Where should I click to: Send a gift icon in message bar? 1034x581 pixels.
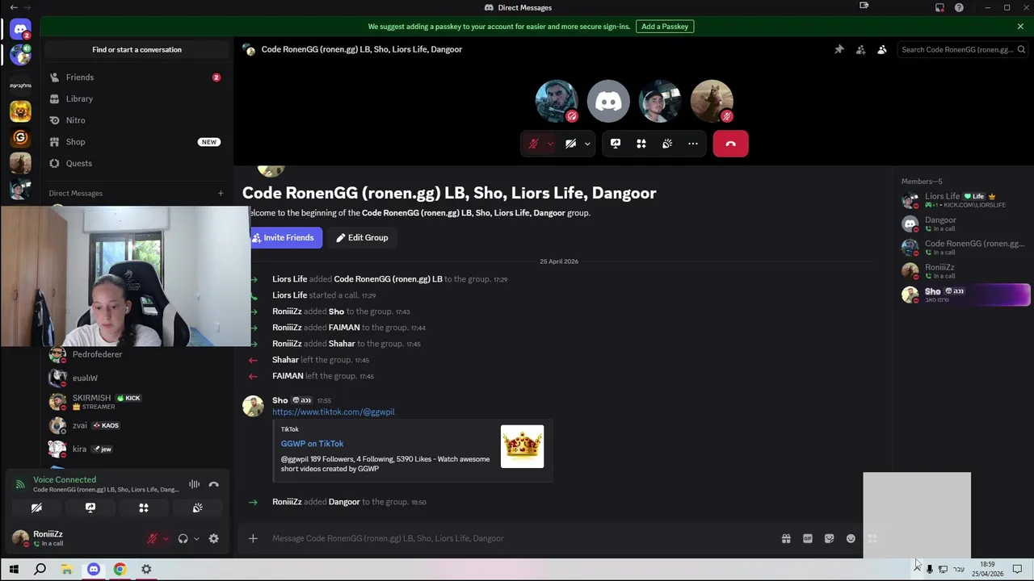coord(786,538)
